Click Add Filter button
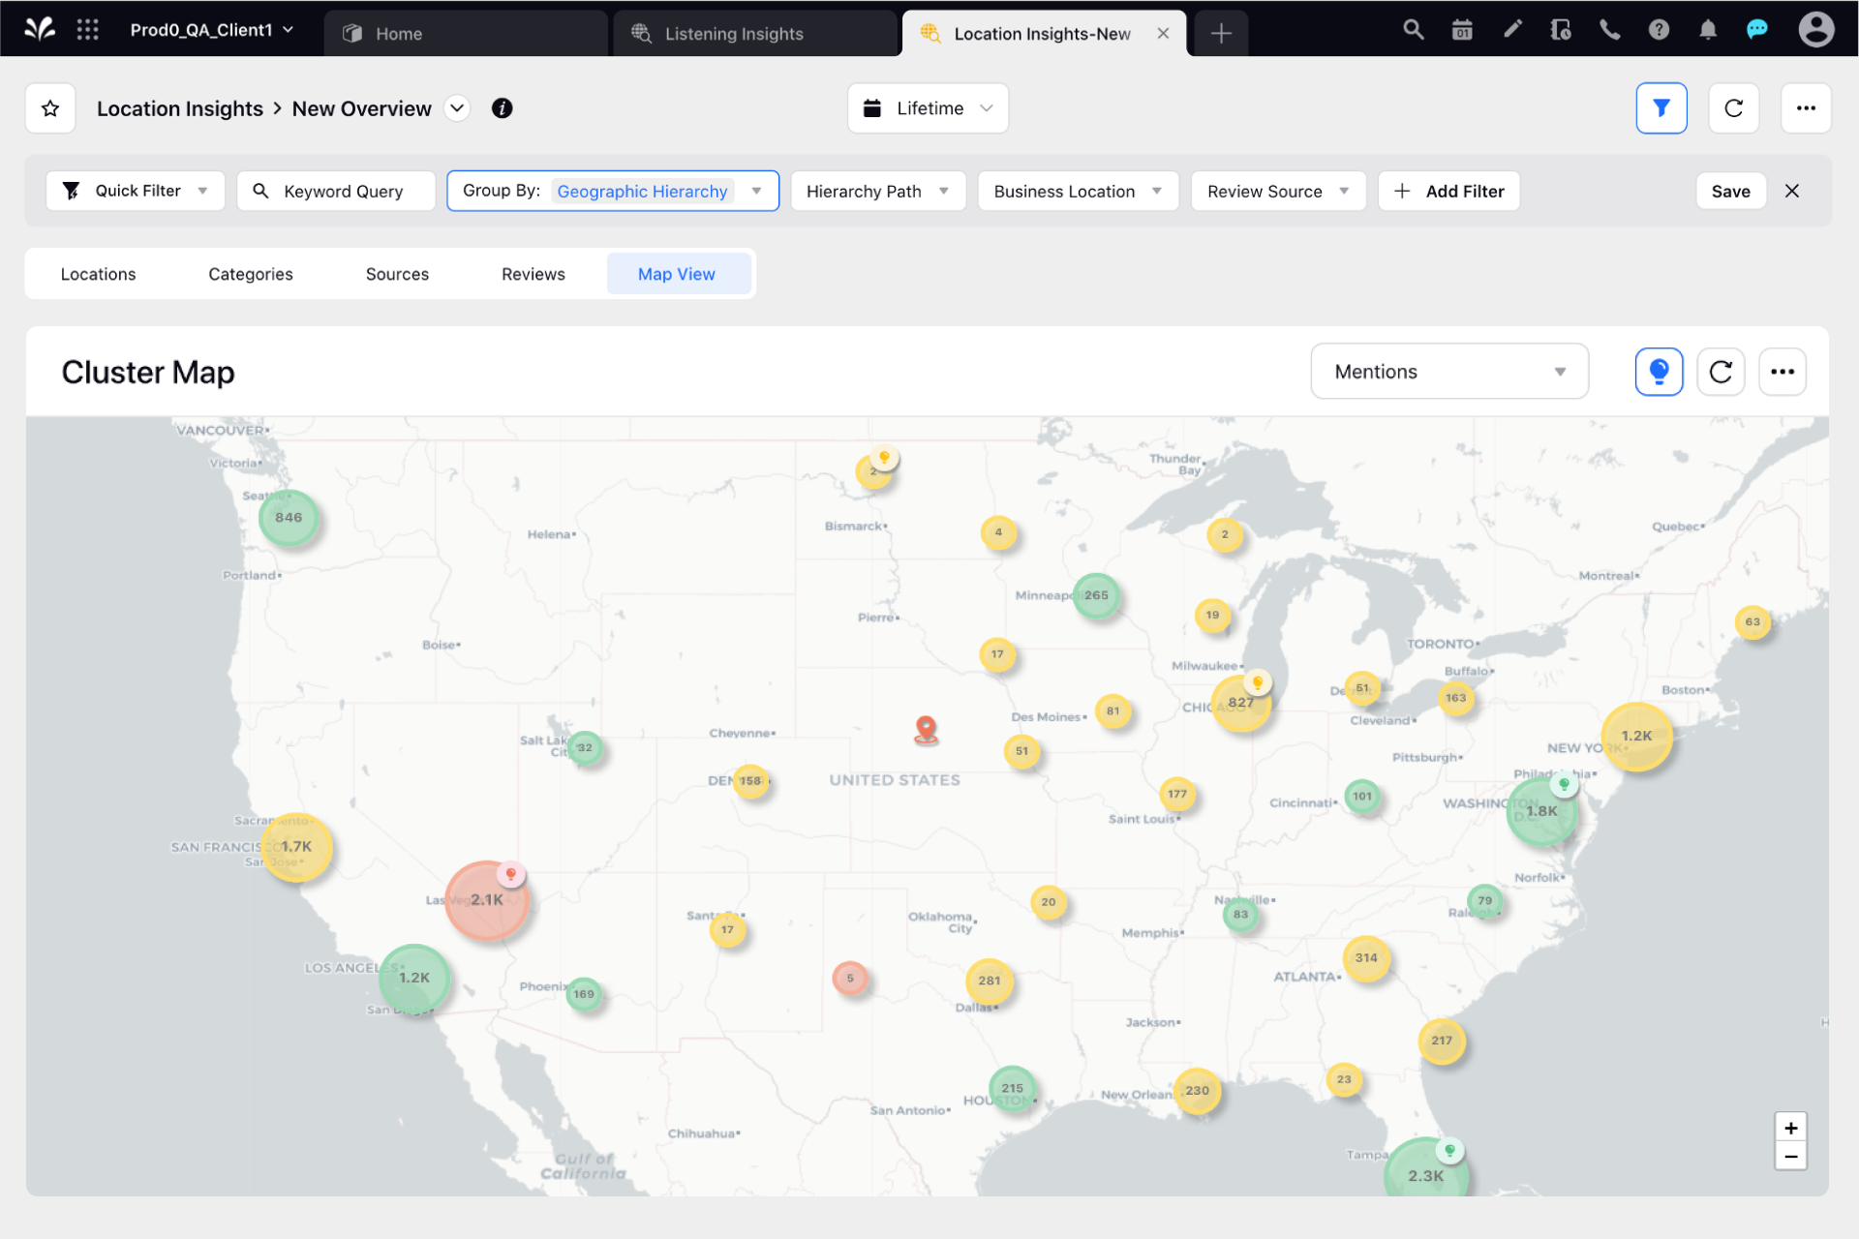Image resolution: width=1859 pixels, height=1239 pixels. 1448,192
